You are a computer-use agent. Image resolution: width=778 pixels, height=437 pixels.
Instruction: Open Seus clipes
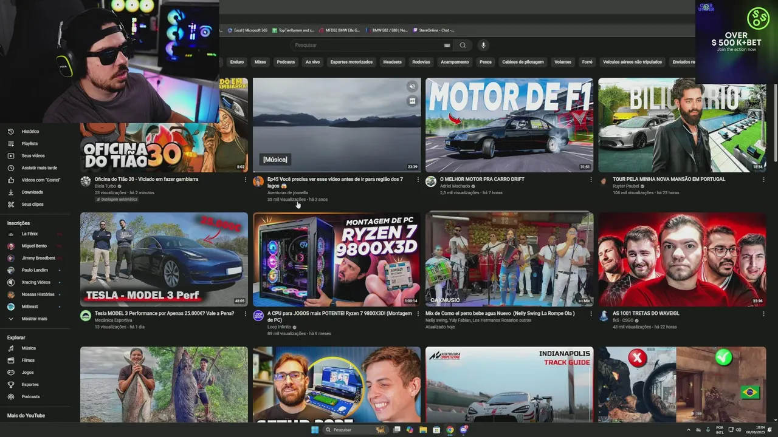point(32,204)
